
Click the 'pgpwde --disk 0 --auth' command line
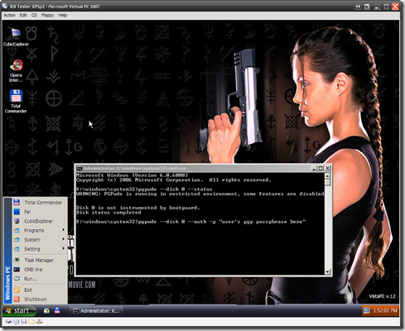[190, 222]
